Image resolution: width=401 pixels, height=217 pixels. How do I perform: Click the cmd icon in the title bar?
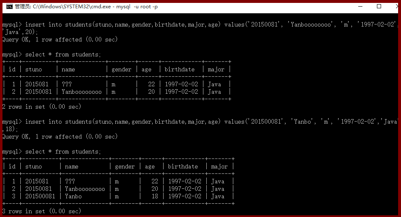coord(9,7)
